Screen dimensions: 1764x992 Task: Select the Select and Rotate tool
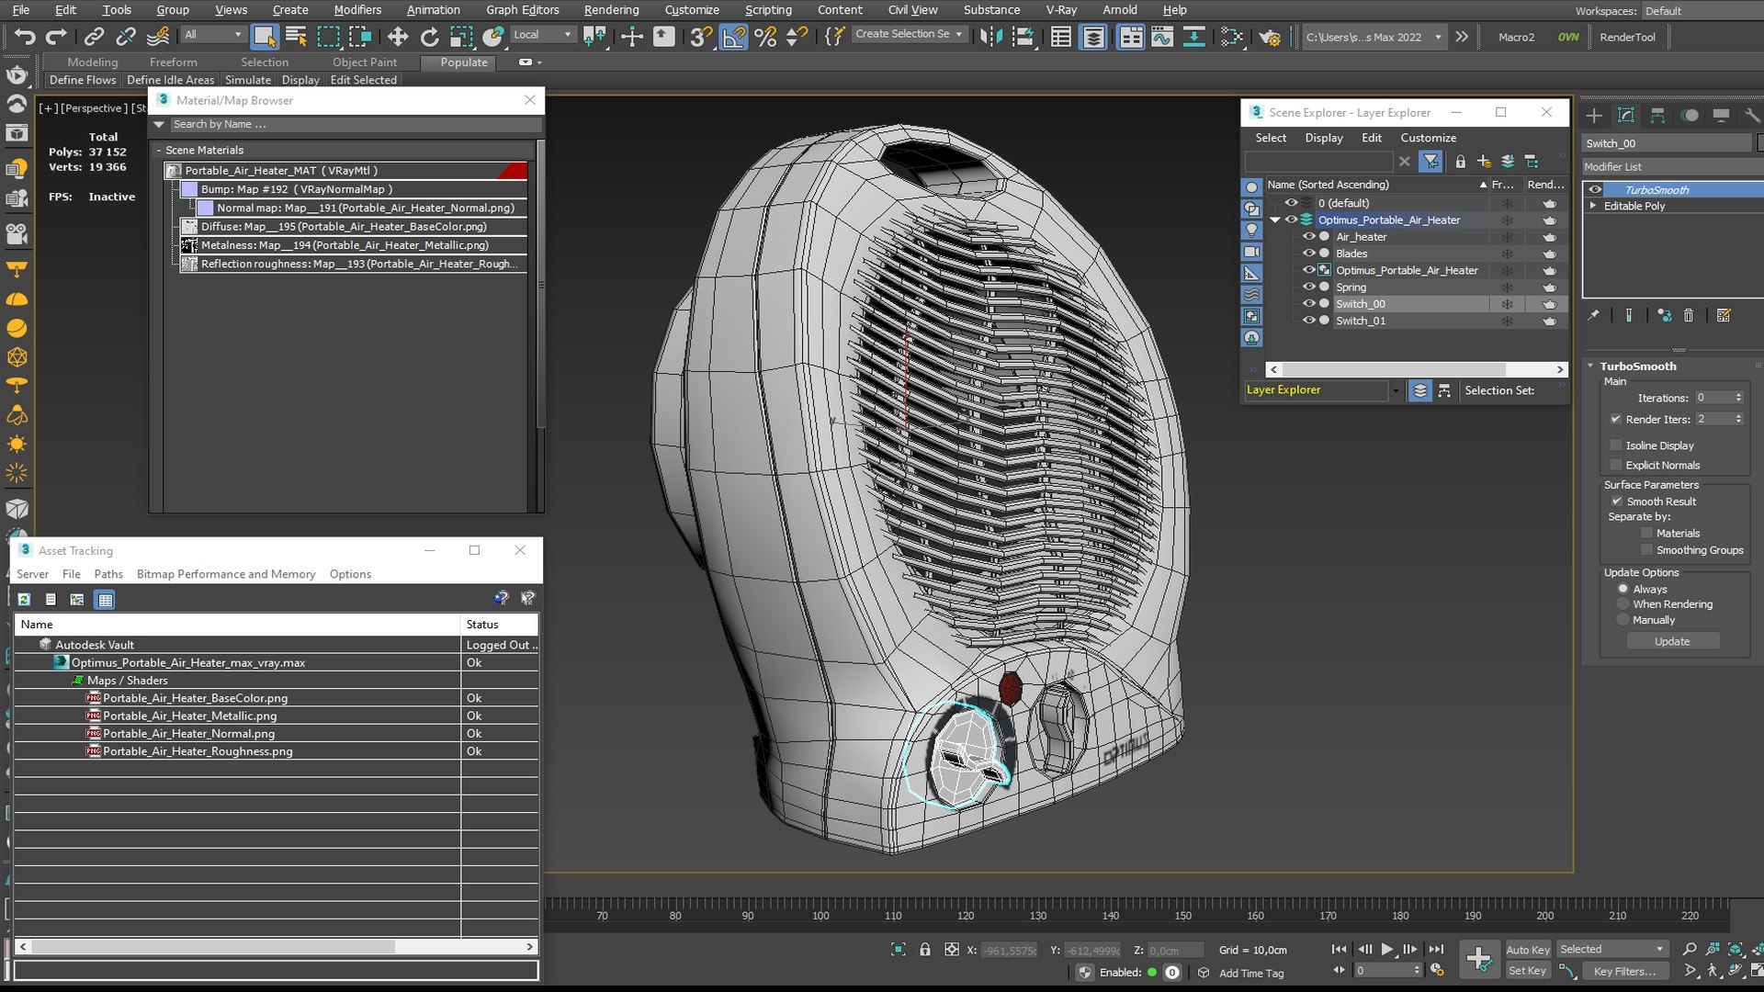coord(429,37)
